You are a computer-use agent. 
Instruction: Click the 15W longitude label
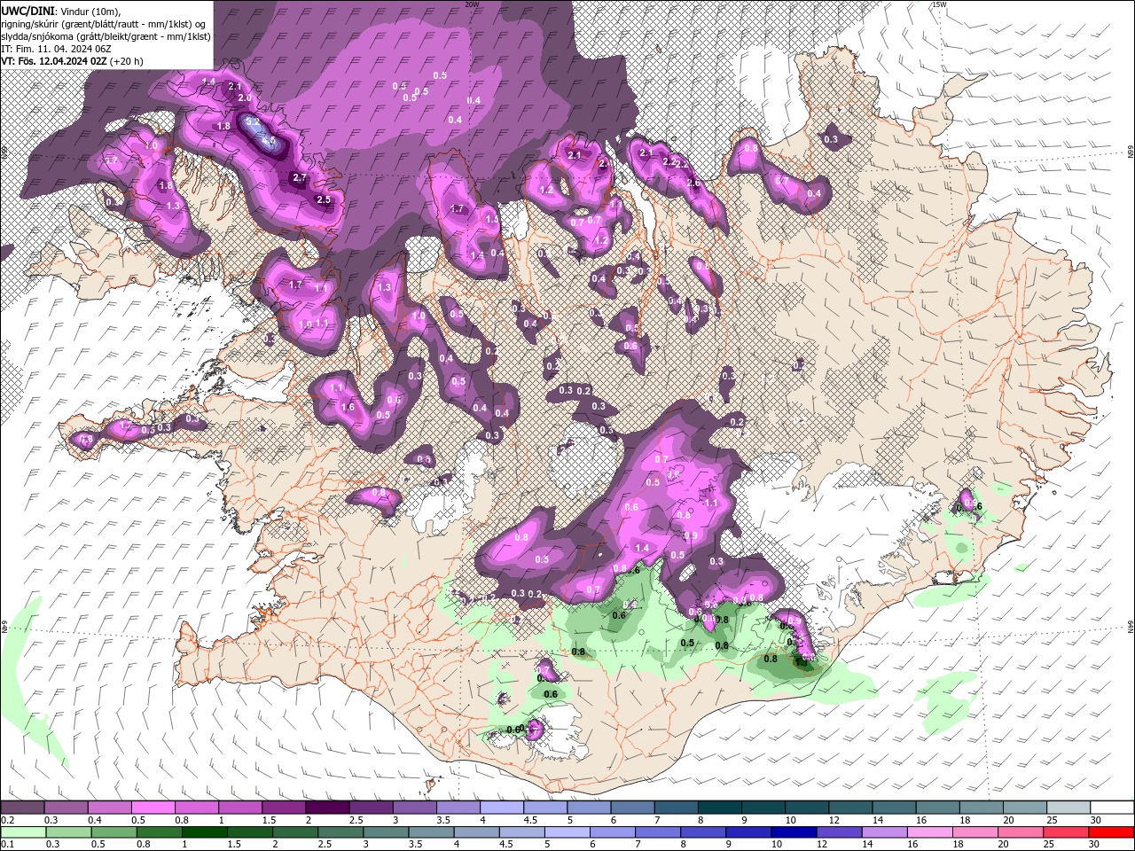939,4
